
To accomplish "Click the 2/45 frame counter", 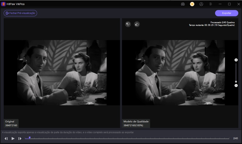I will (235, 138).
